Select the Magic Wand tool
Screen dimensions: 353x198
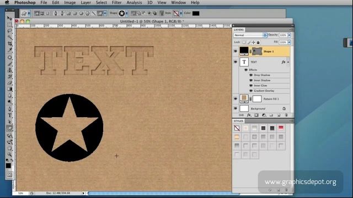click(9, 37)
